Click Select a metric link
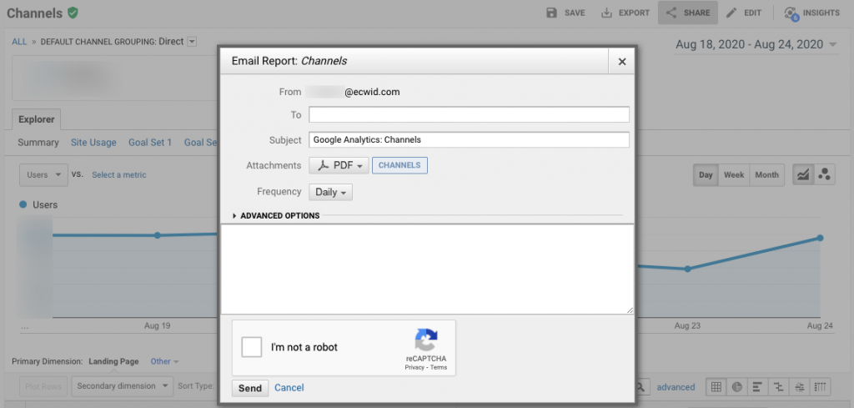Image resolution: width=854 pixels, height=408 pixels. click(118, 175)
